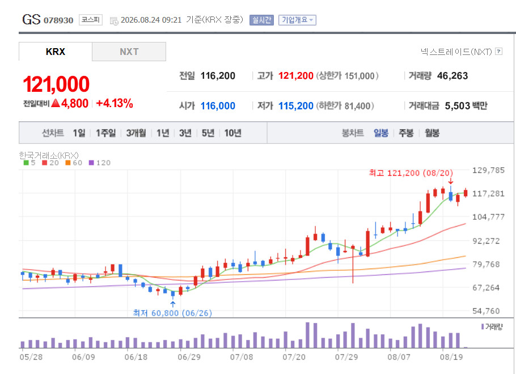Click the purple 거래량 legend icon

(483, 326)
